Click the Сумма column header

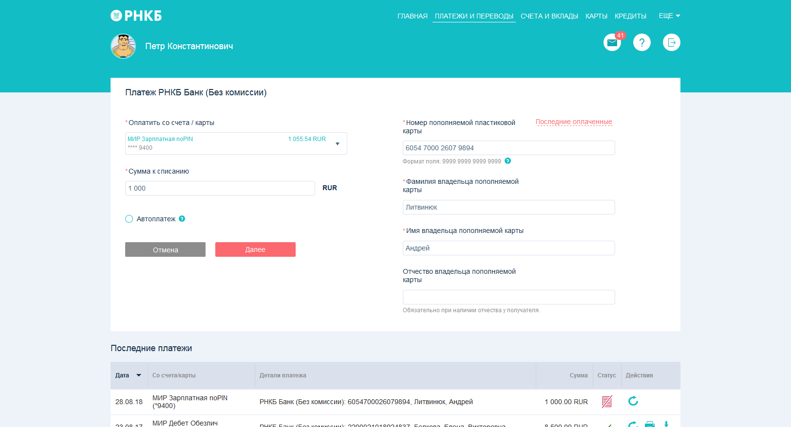point(579,375)
